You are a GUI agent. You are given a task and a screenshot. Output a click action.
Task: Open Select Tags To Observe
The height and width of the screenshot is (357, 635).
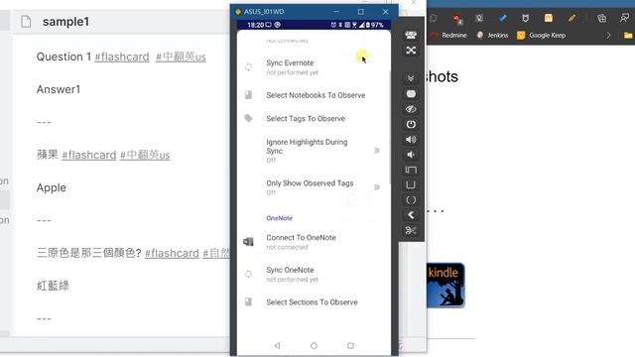[x=314, y=119]
